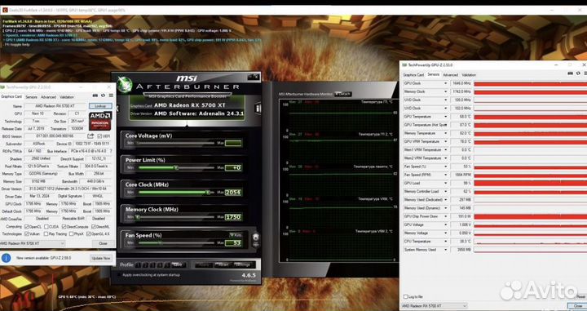Open GPU Chip Power Draw sensor dropdown
Viewport: 587px width, 311px height.
pyautogui.click(x=445, y=216)
